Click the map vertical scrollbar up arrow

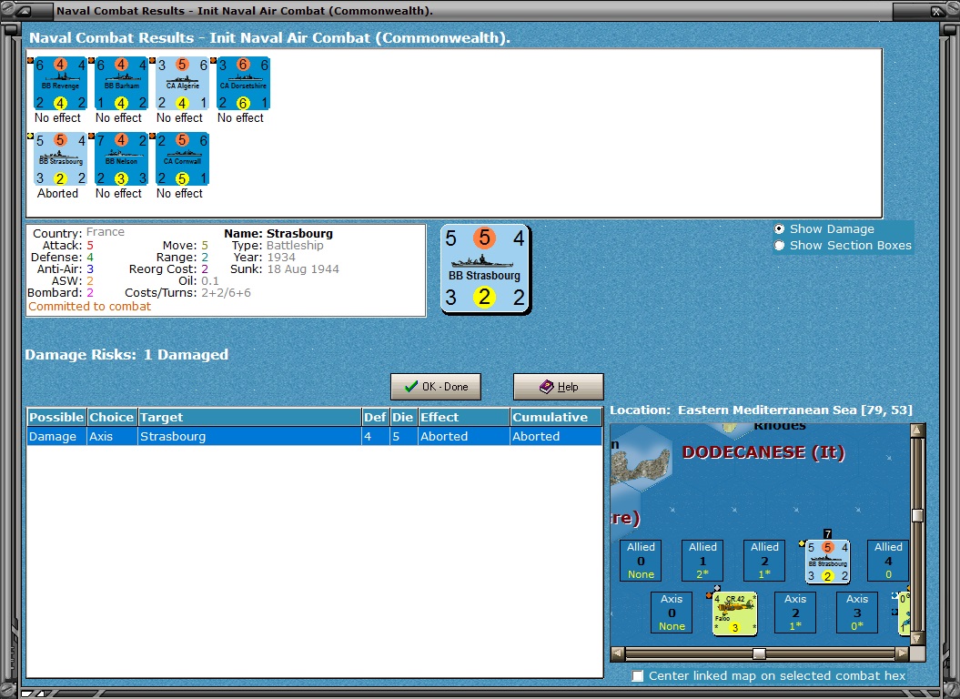(917, 431)
